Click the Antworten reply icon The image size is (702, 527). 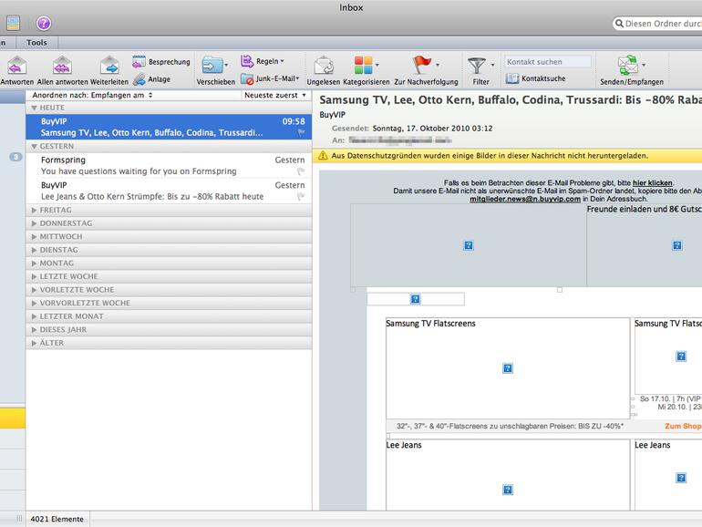[x=17, y=66]
